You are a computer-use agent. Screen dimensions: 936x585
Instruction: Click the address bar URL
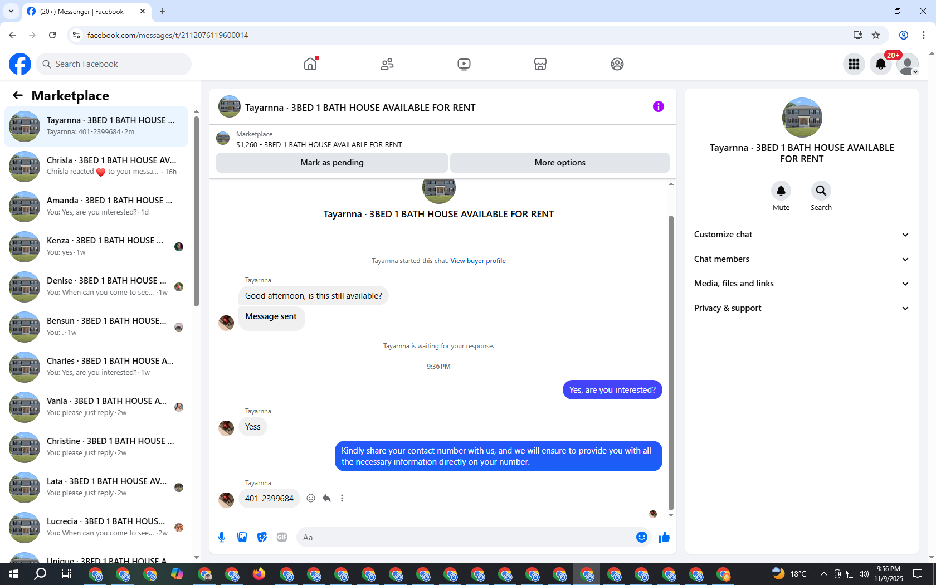(168, 35)
